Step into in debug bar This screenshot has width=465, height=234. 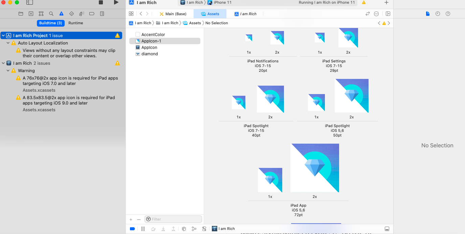pyautogui.click(x=163, y=229)
